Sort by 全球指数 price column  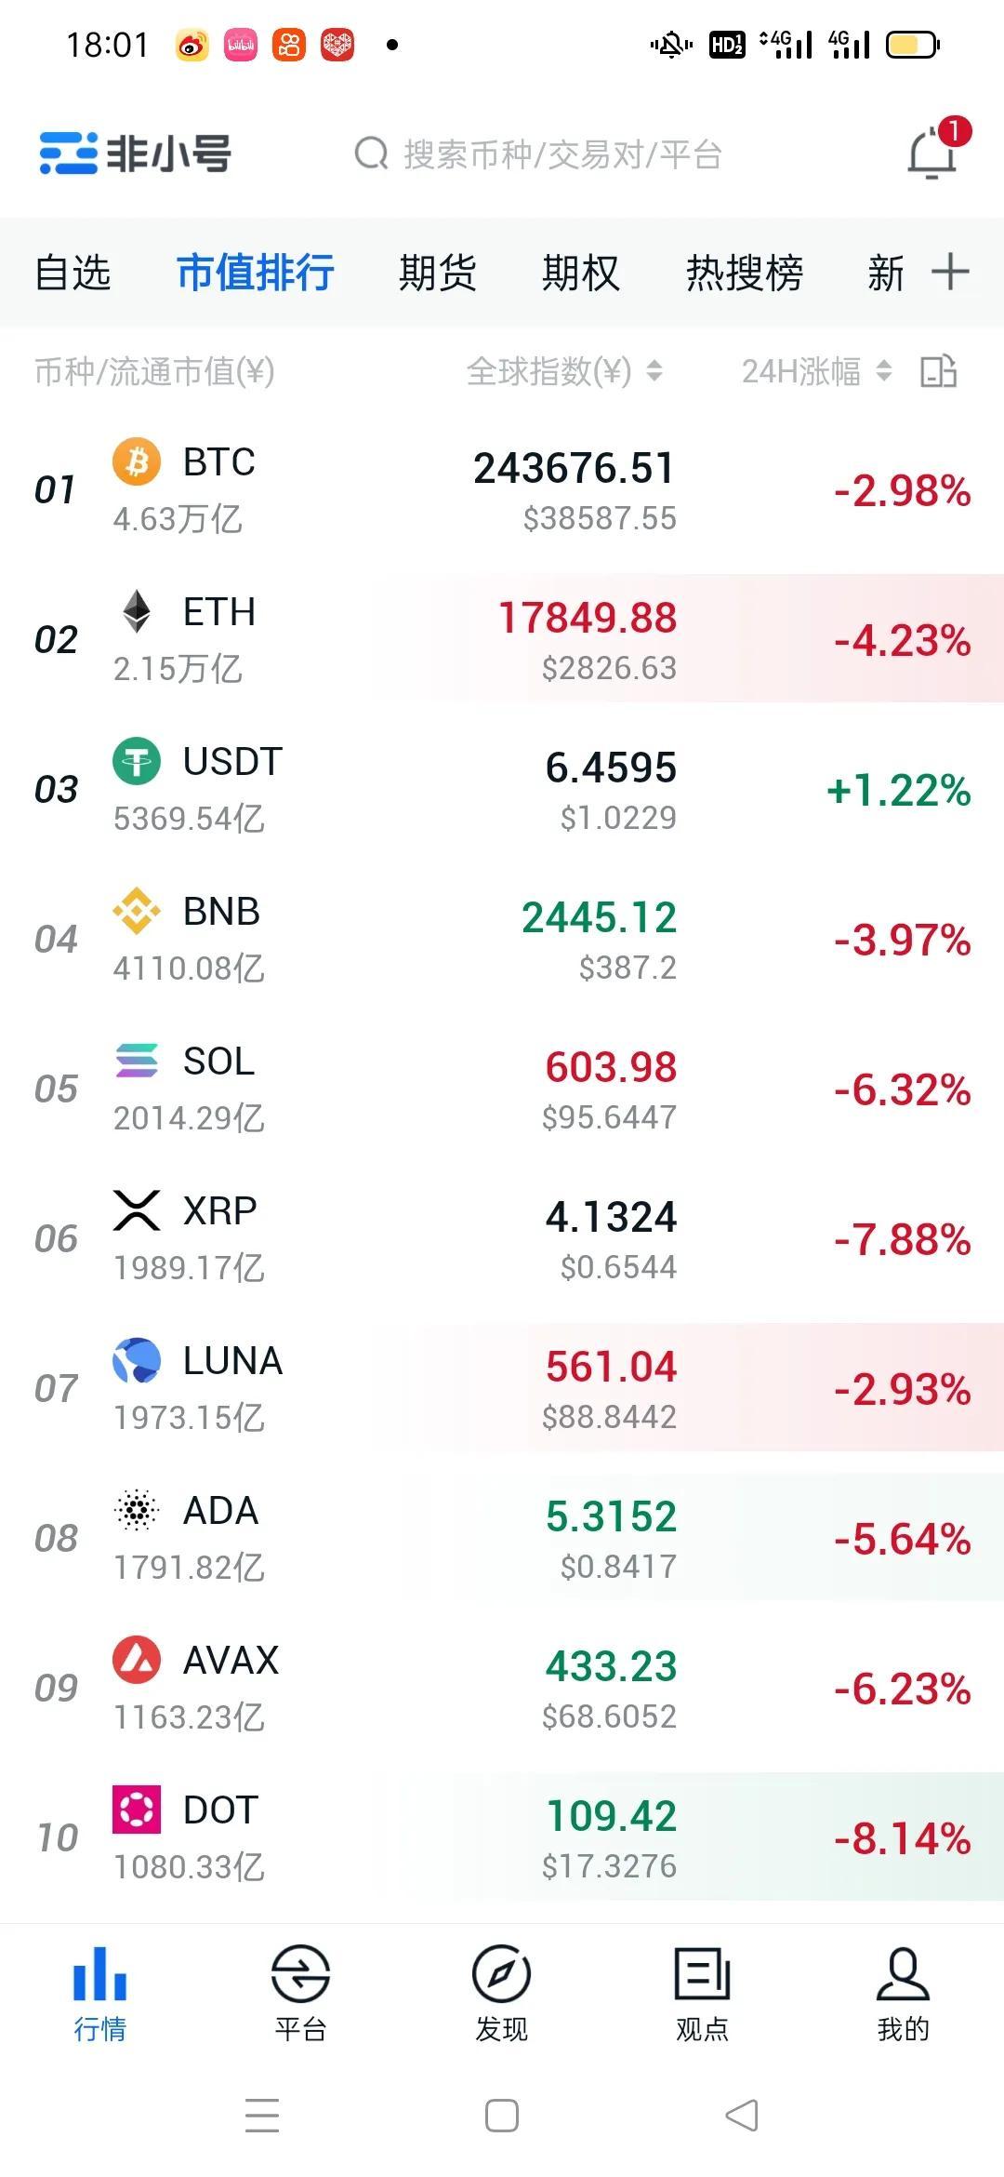[x=564, y=371]
